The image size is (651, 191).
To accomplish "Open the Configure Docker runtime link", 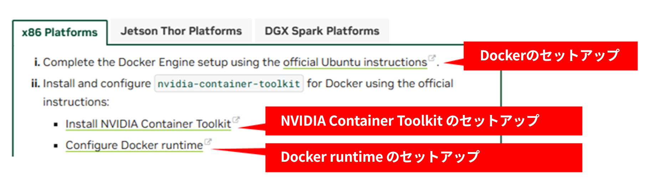I will coord(134,145).
